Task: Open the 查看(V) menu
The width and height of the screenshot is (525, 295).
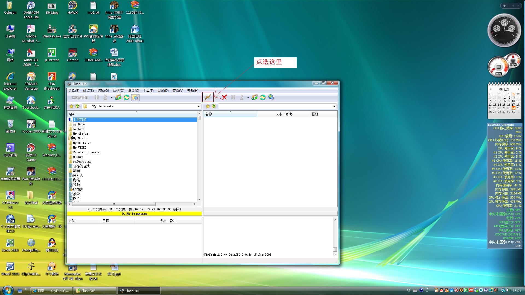Action: (x=178, y=91)
